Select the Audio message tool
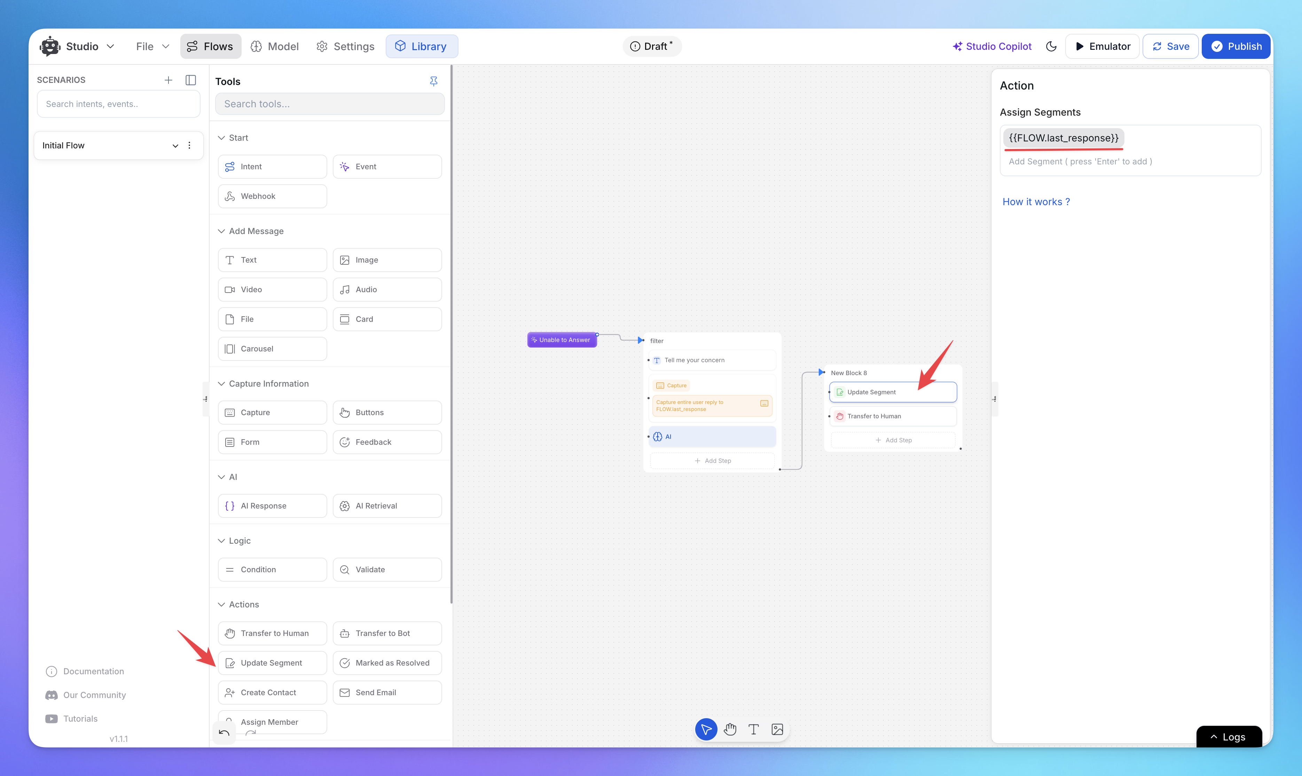The height and width of the screenshot is (776, 1302). (x=387, y=289)
